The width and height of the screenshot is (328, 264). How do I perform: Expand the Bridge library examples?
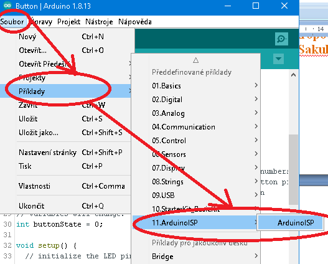pyautogui.click(x=196, y=257)
